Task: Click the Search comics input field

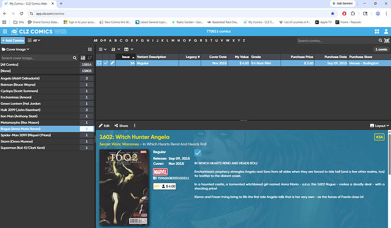Action: coord(337,40)
